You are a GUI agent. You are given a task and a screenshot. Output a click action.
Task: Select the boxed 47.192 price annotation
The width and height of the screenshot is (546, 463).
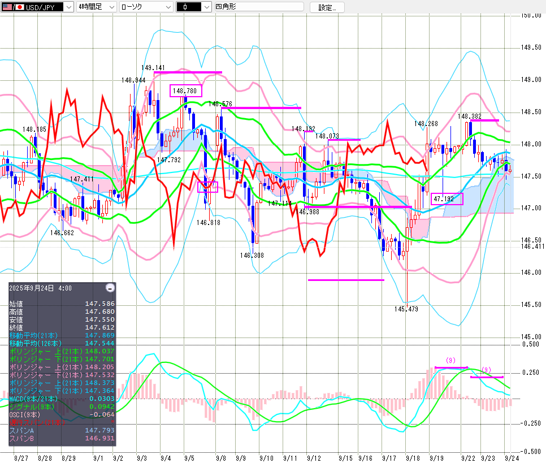click(447, 198)
